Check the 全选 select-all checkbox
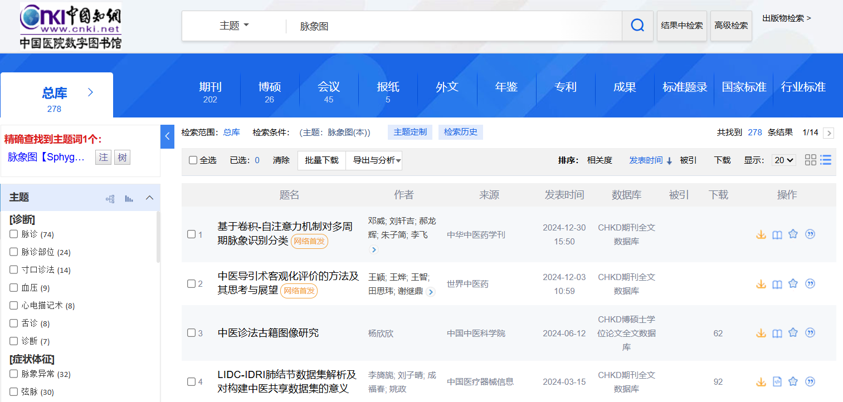The height and width of the screenshot is (402, 843). coord(193,160)
